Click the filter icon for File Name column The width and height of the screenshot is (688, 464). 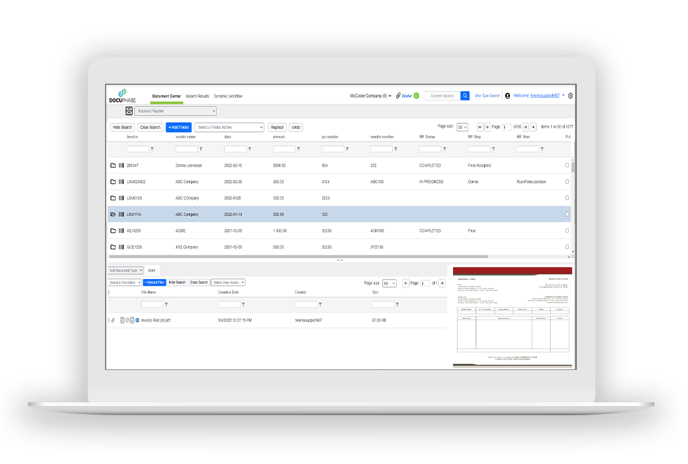point(166,305)
